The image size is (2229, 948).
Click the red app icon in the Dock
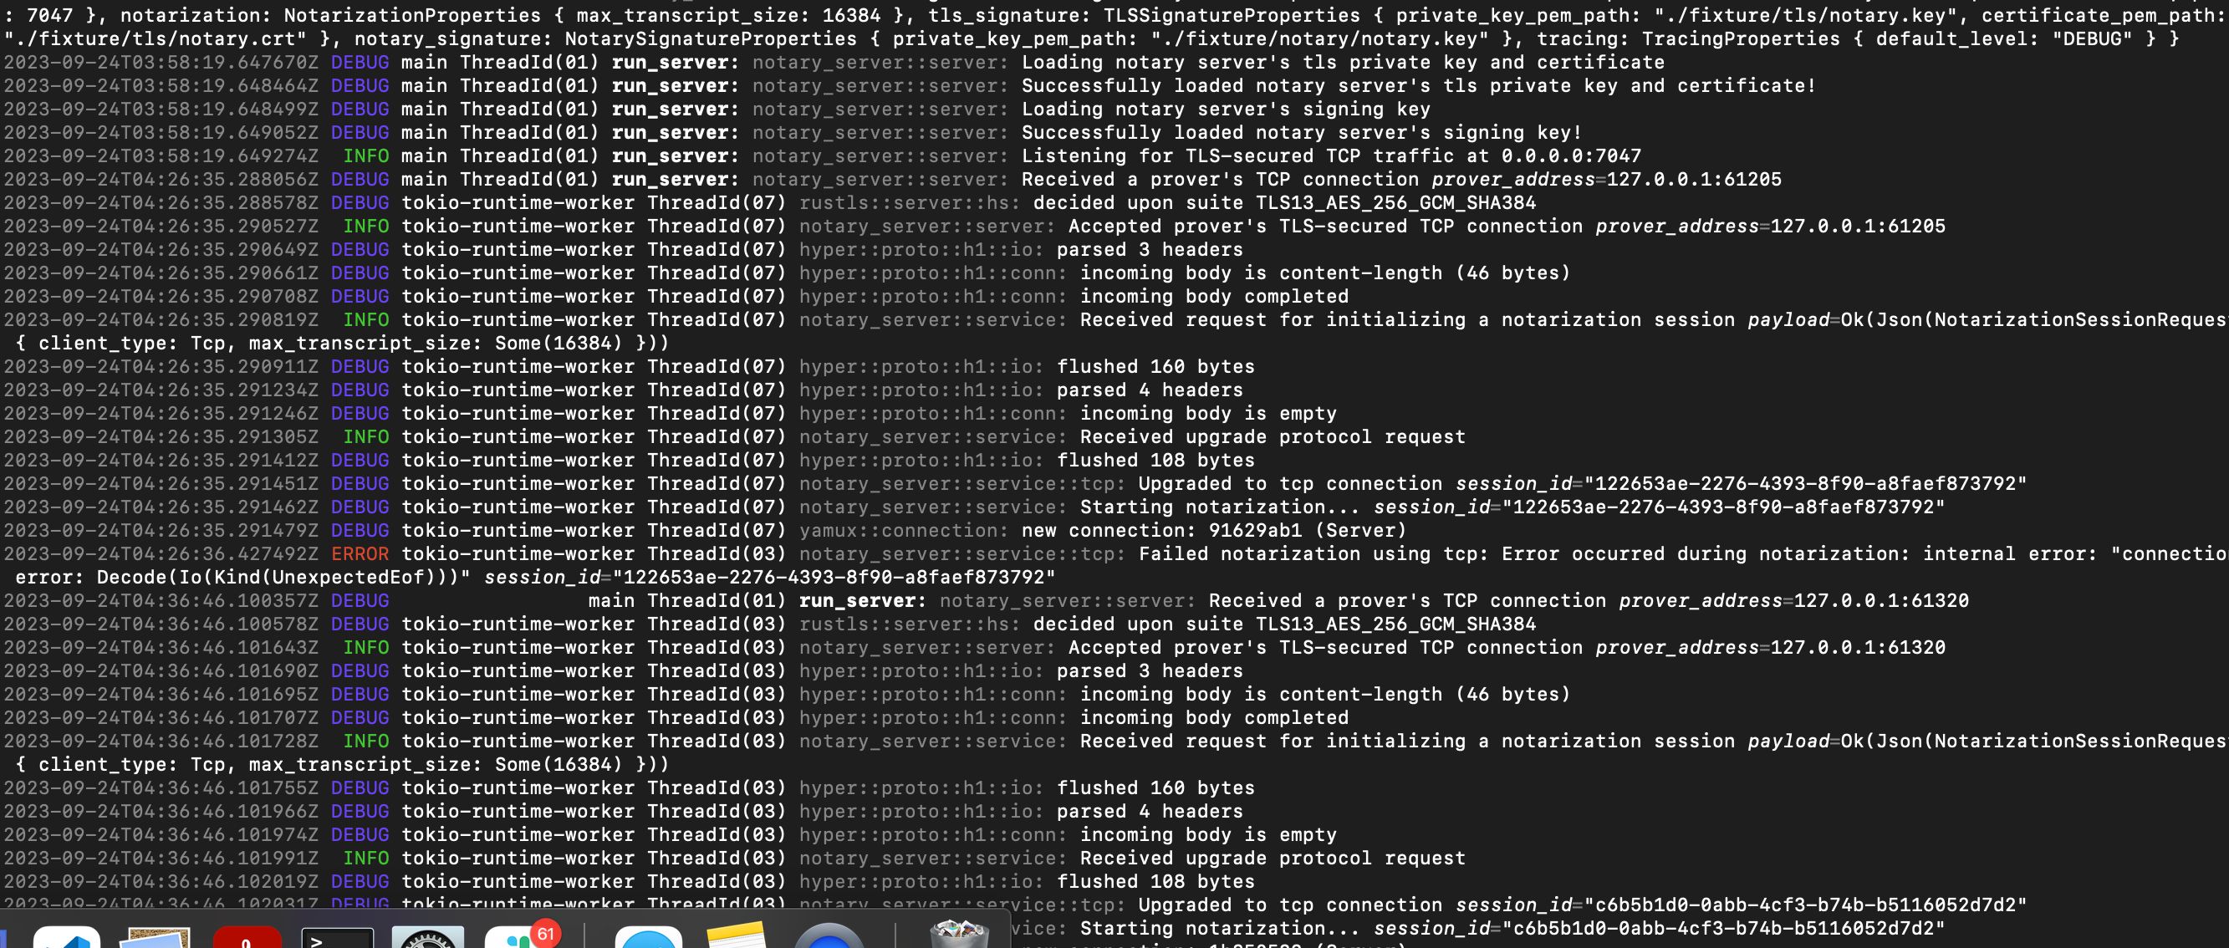pyautogui.click(x=247, y=938)
